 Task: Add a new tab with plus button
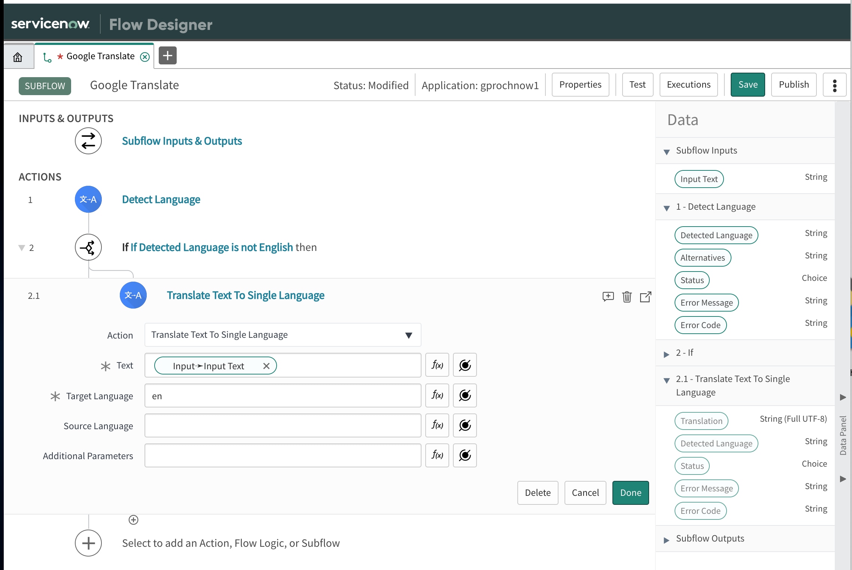(x=167, y=55)
